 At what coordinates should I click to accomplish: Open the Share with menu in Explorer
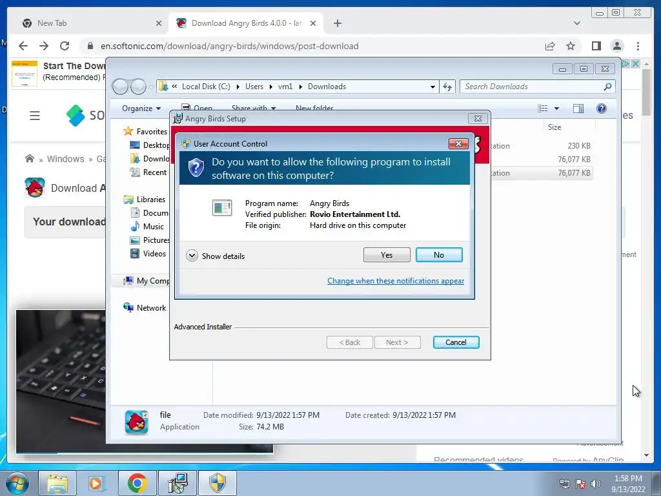[253, 108]
